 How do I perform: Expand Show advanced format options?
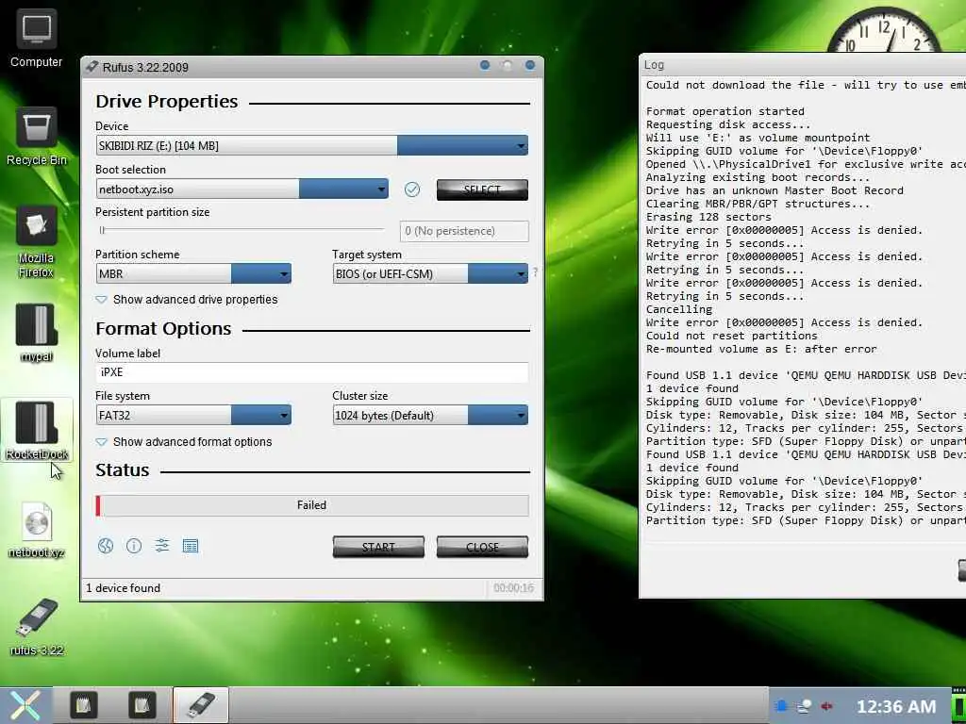pos(184,442)
